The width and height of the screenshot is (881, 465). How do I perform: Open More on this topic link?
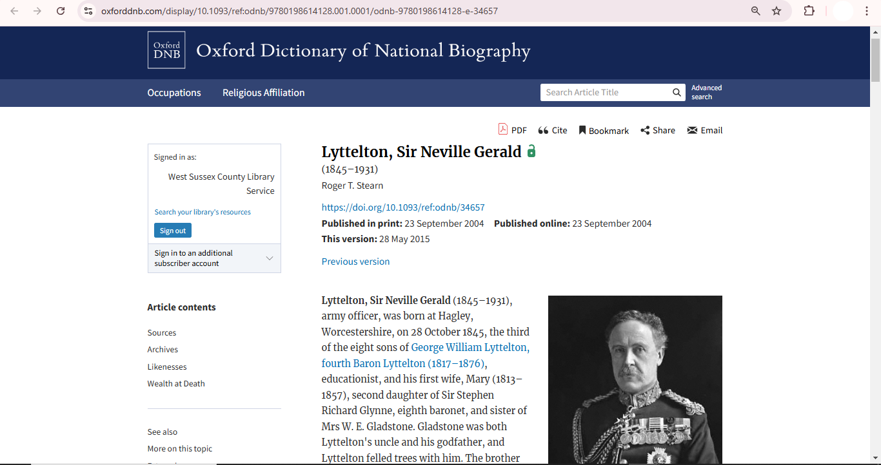pos(180,449)
